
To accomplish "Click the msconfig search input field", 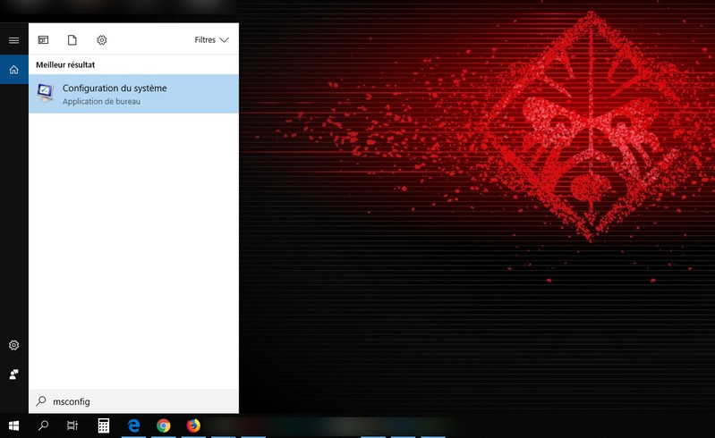I will (133, 401).
